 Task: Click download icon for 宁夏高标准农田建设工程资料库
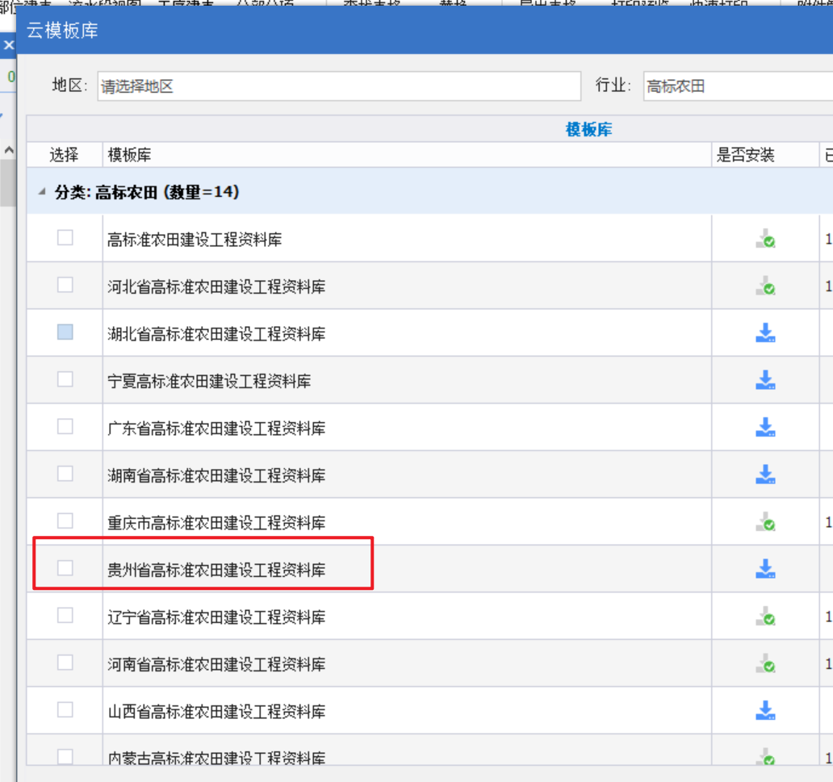click(x=765, y=380)
